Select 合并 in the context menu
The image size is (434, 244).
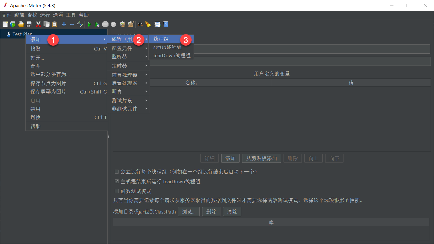click(x=67, y=66)
